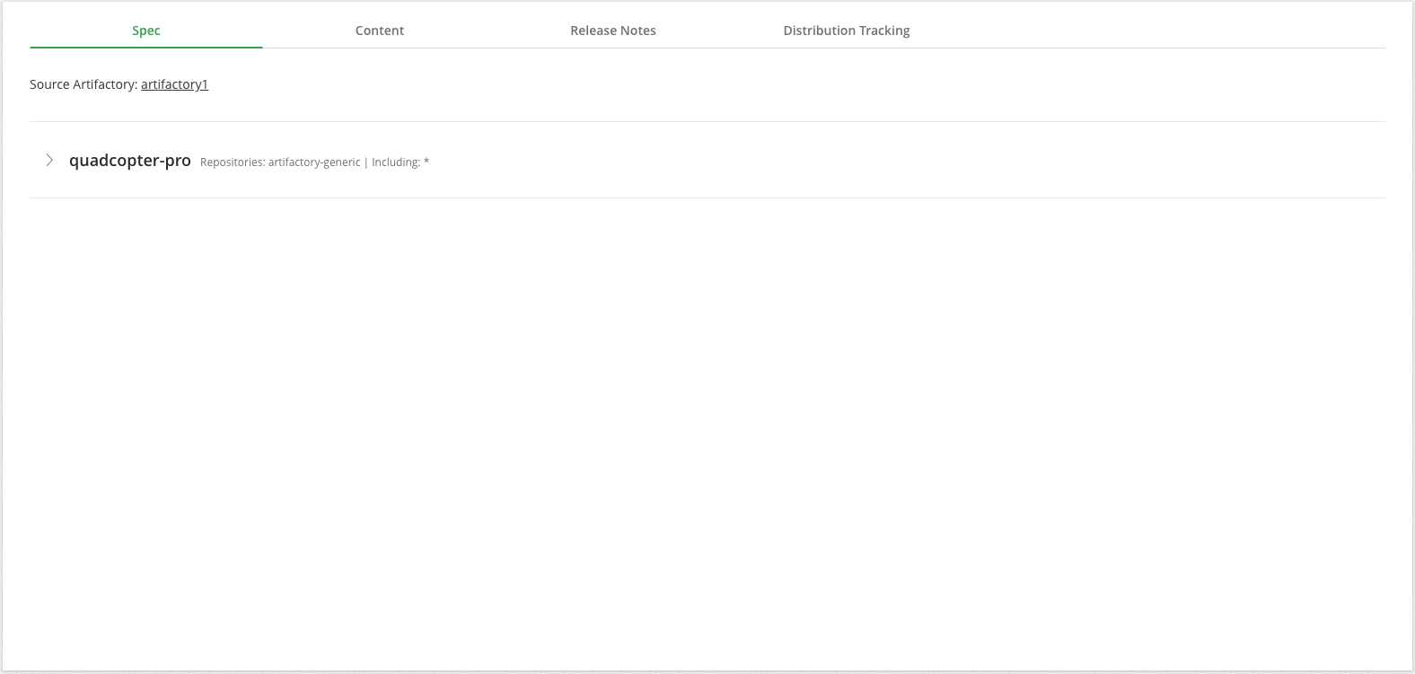The width and height of the screenshot is (1415, 674).
Task: Open the artifactory1 source link
Action: [x=174, y=84]
